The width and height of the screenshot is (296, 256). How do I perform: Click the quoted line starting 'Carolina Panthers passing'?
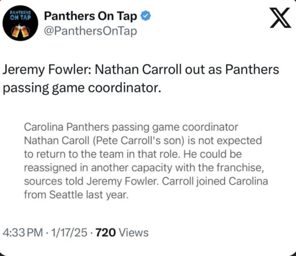[131, 127]
